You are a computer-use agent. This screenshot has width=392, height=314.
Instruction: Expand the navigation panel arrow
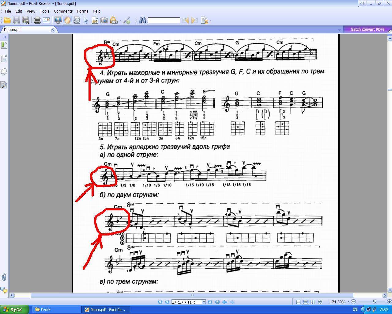(x=5, y=37)
